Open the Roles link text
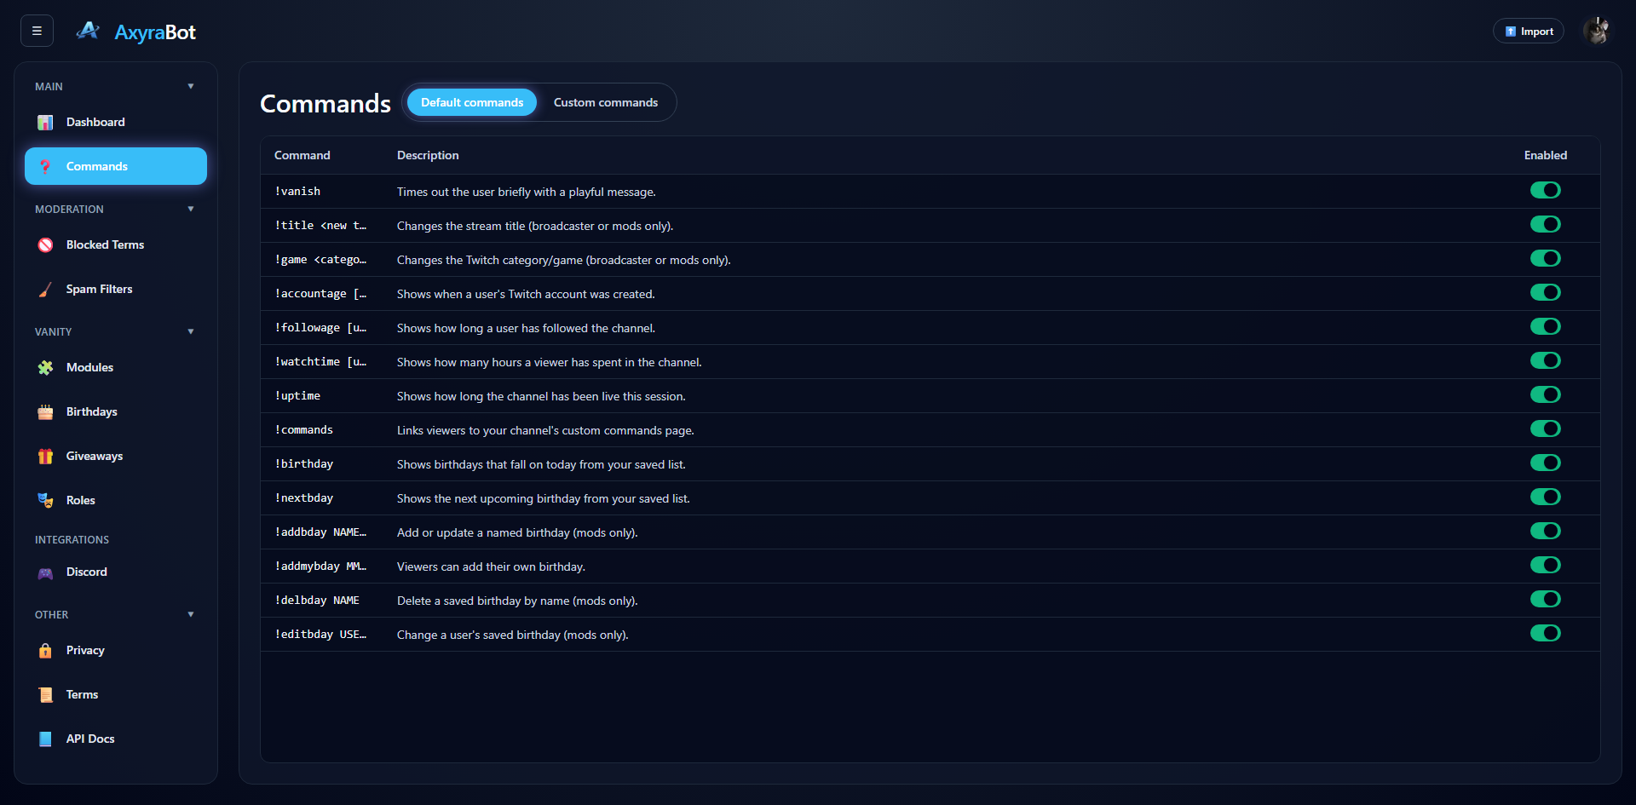Image resolution: width=1636 pixels, height=805 pixels. click(x=81, y=500)
